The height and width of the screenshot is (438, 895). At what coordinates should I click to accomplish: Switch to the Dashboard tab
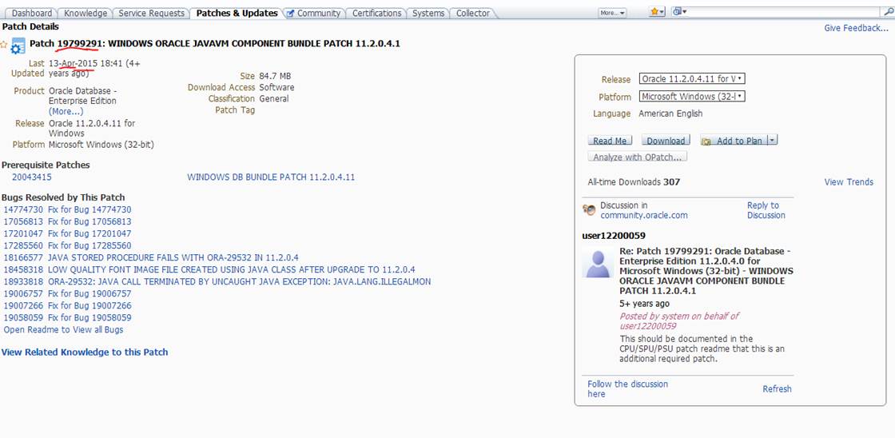coord(32,13)
